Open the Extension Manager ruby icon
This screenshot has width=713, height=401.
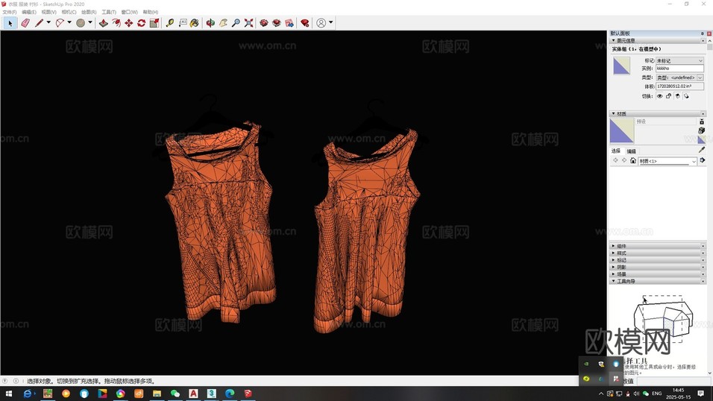click(304, 22)
